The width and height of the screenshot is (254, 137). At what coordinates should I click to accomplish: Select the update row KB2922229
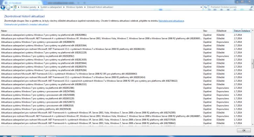tap(125, 53)
